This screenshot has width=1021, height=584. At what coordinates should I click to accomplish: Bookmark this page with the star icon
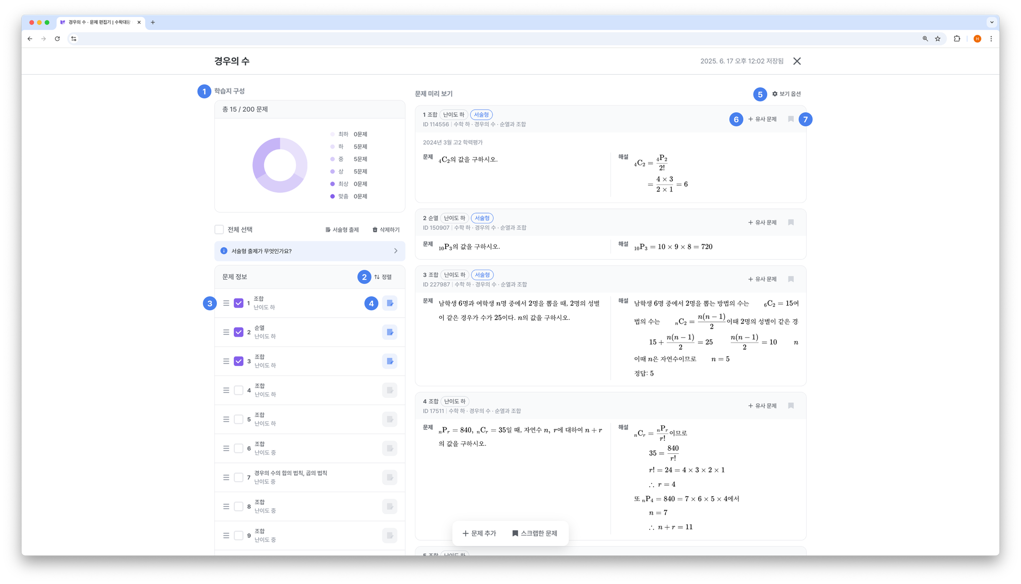pyautogui.click(x=938, y=39)
